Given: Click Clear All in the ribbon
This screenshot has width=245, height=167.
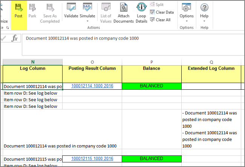Looking at the screenshot, I should pos(160,20).
